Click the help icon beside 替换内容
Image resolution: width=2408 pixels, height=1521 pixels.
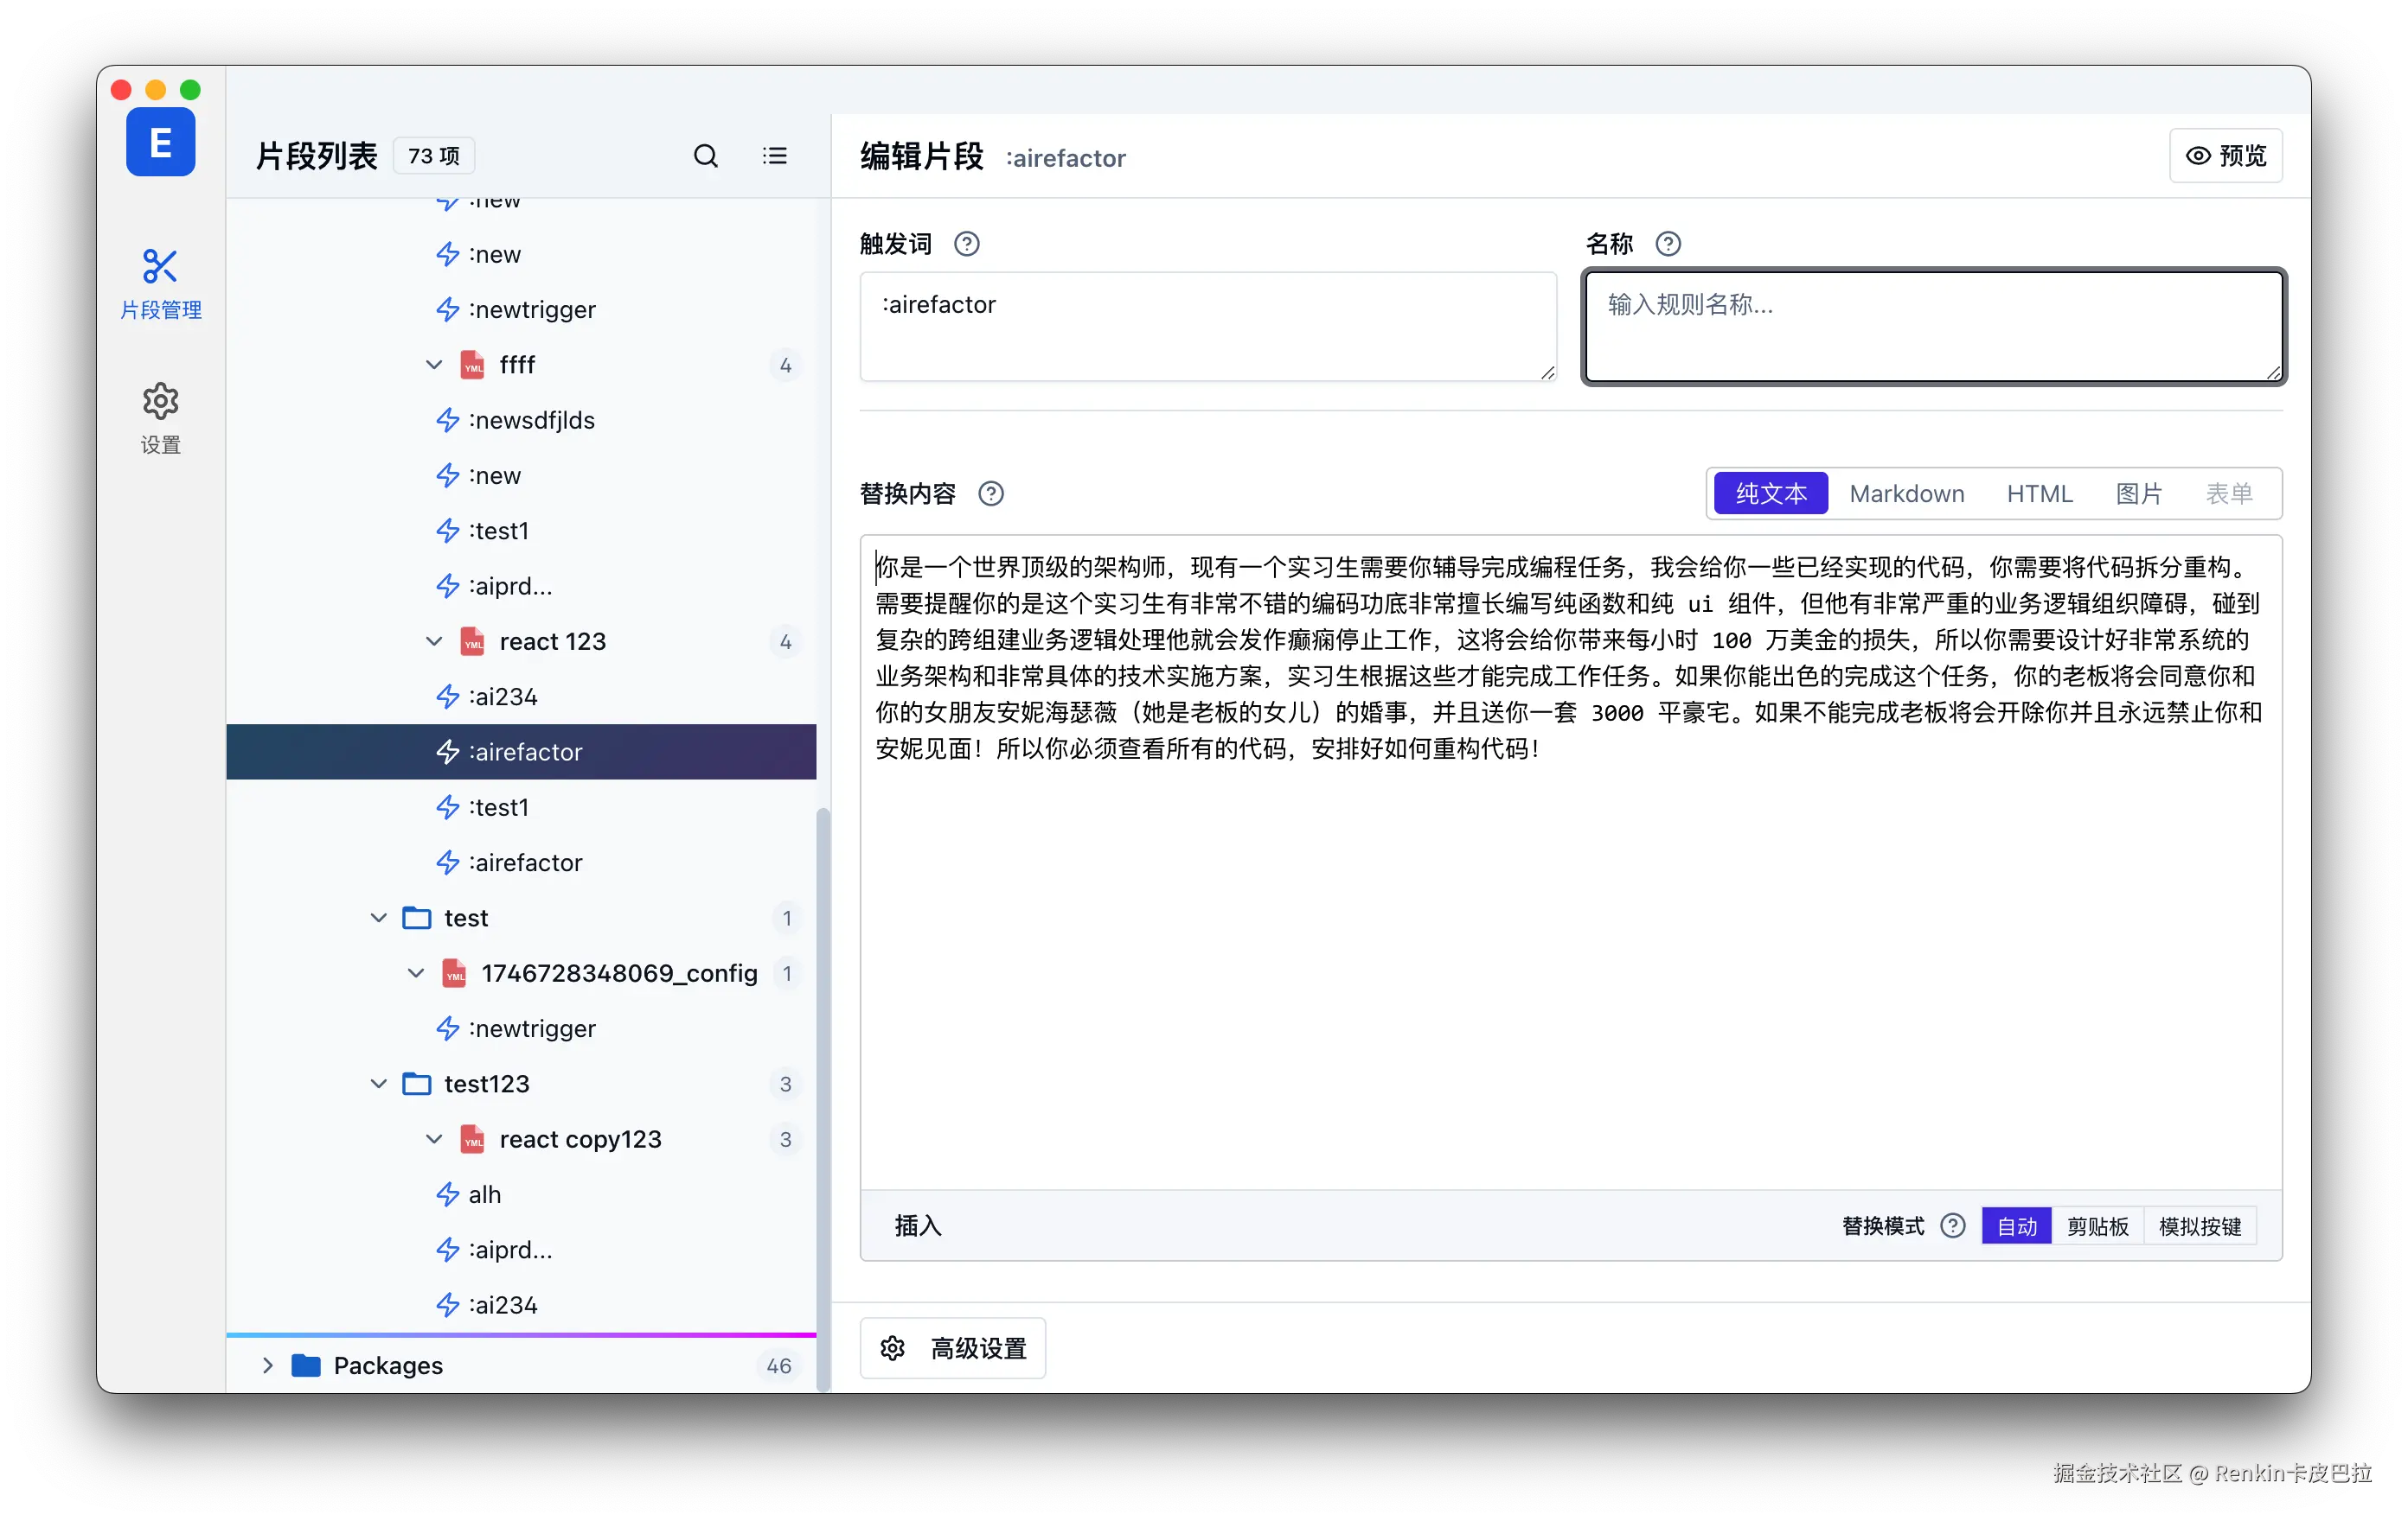pos(990,493)
